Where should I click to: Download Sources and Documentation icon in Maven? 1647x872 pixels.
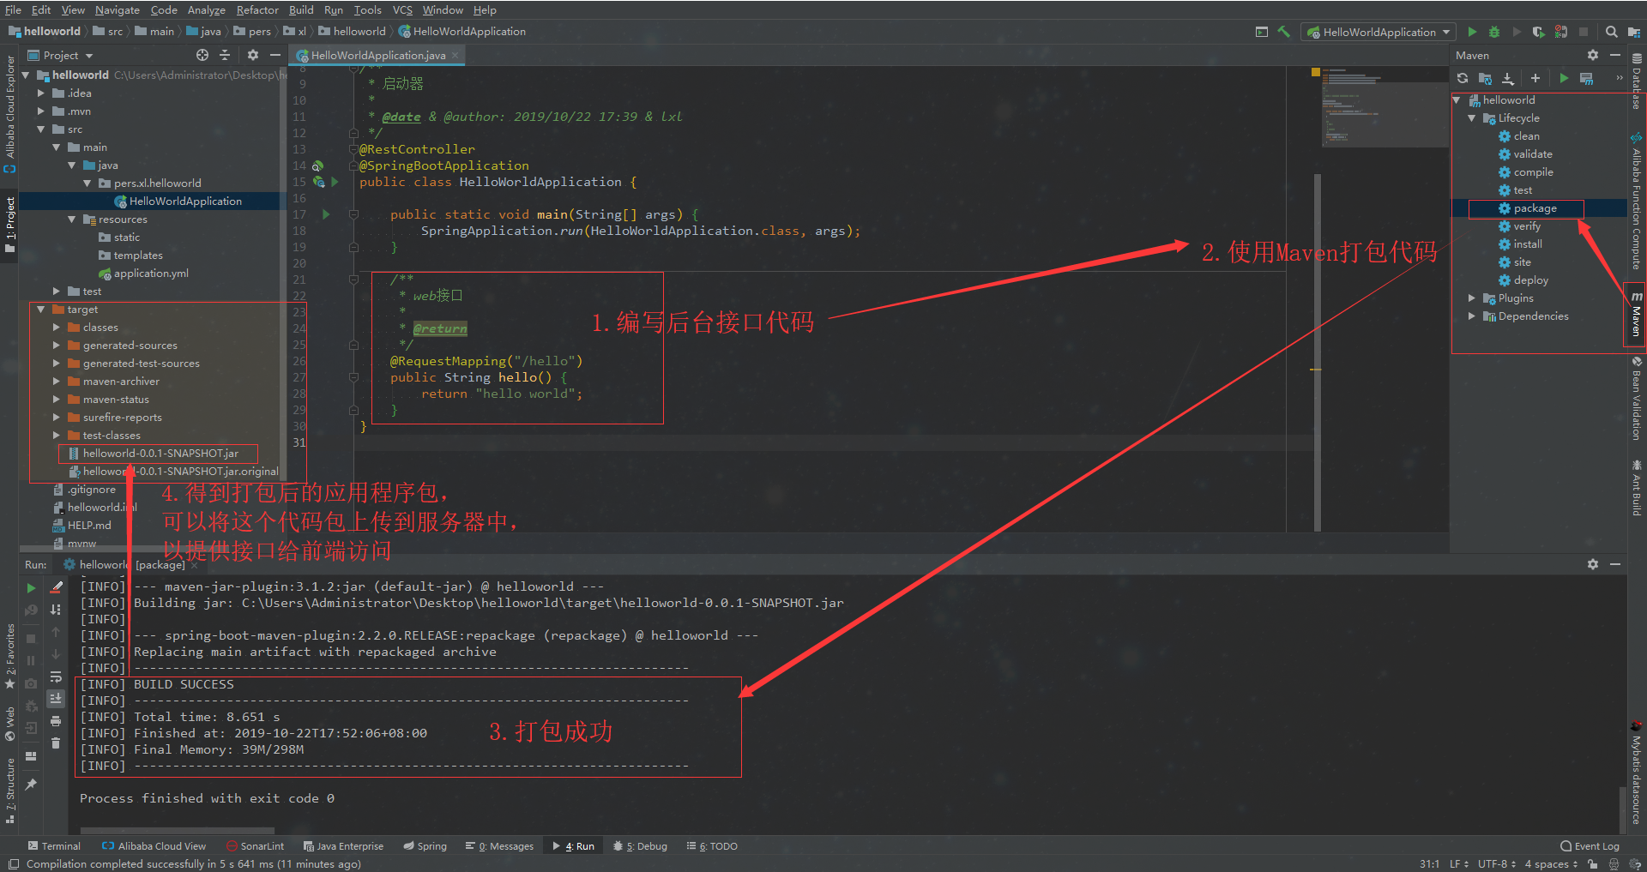pos(1508,78)
